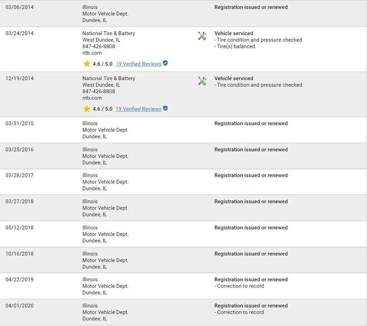Click ntb.com in the 03/24/2014 entry
This screenshot has height=326, width=367.
(x=92, y=53)
